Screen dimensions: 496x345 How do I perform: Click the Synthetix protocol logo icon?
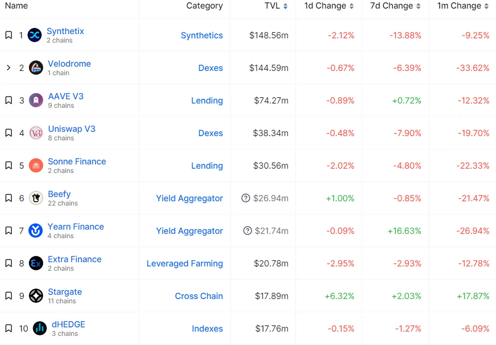[34, 35]
